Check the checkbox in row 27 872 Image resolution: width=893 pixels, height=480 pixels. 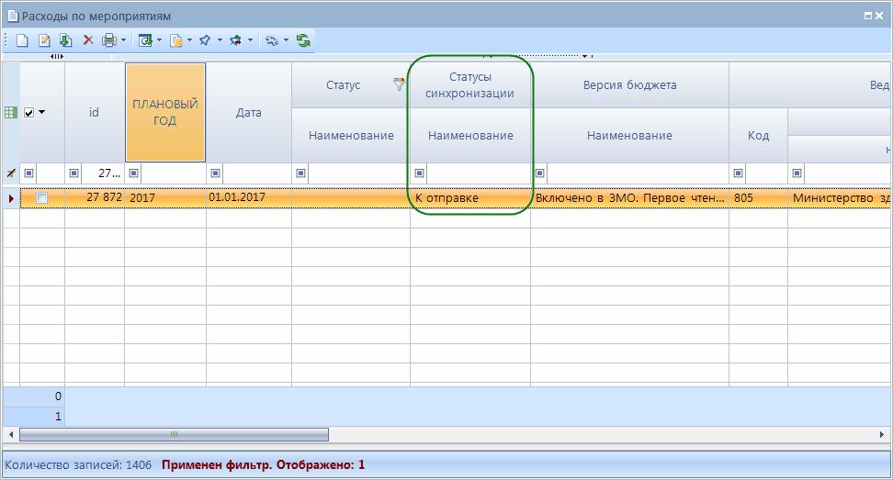click(41, 198)
